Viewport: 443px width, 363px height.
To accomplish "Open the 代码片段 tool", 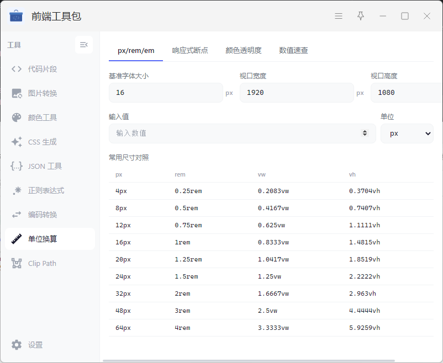I will click(50, 69).
